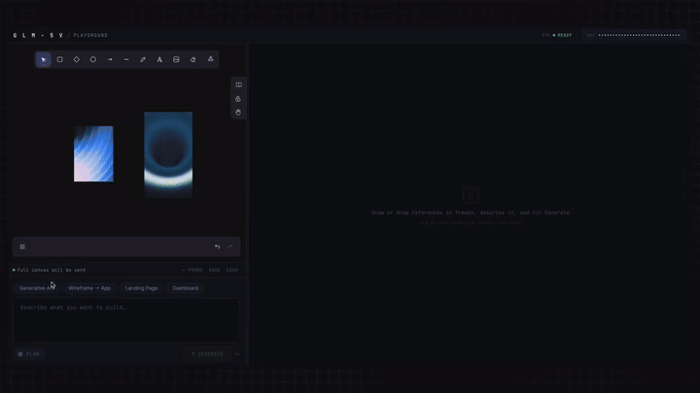Open the extra shapes tools icon
The width and height of the screenshot is (700, 393).
210,59
